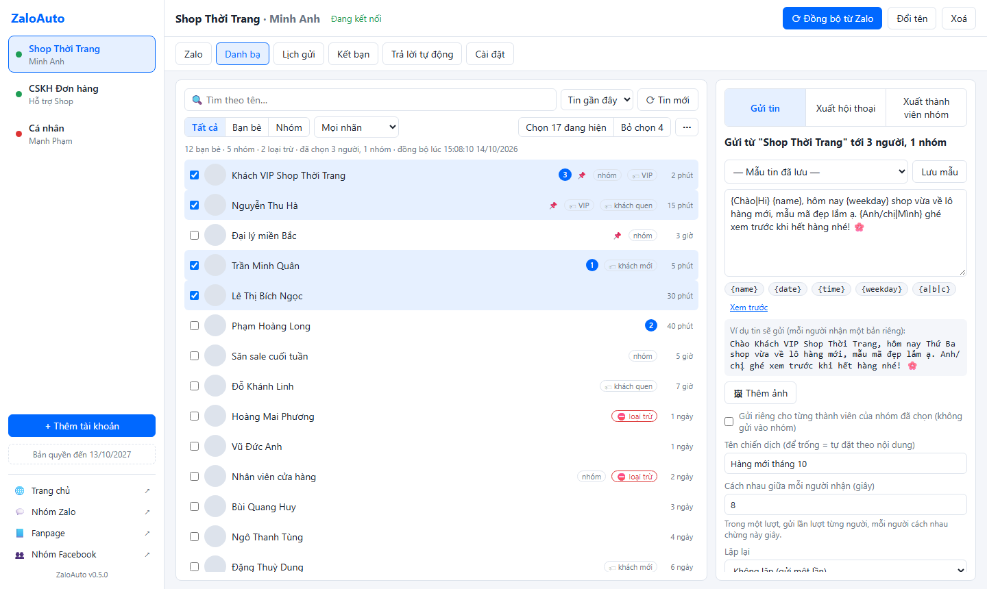Open the Nhóm Facebook sidebar link

click(x=82, y=554)
